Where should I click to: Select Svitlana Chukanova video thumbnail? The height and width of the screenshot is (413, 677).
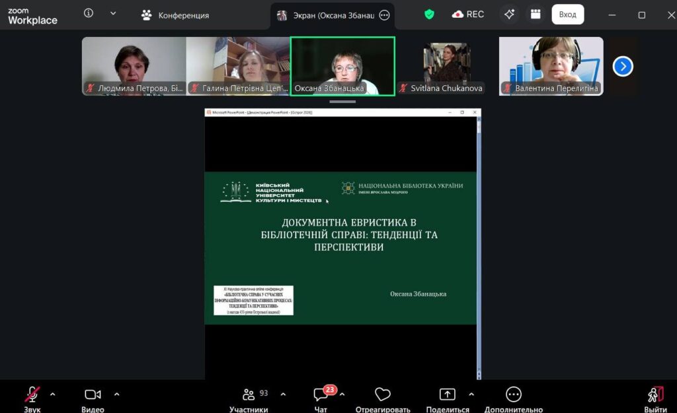coord(447,66)
